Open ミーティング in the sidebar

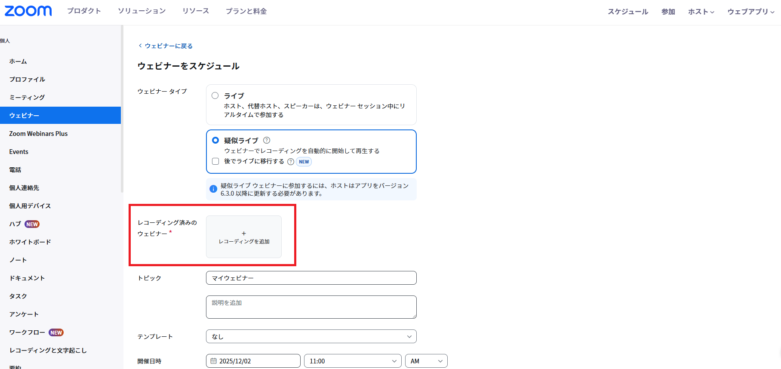[27, 97]
